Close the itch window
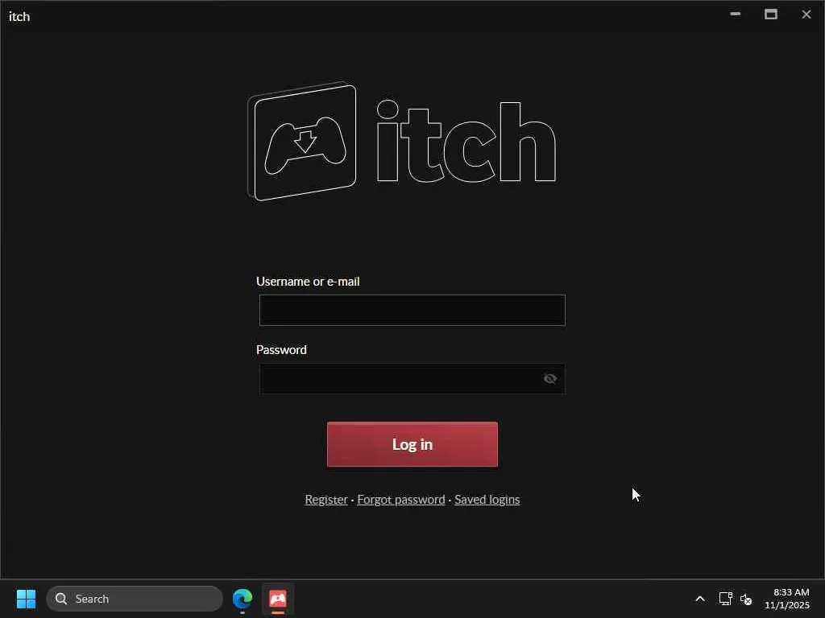This screenshot has width=825, height=618. click(806, 14)
